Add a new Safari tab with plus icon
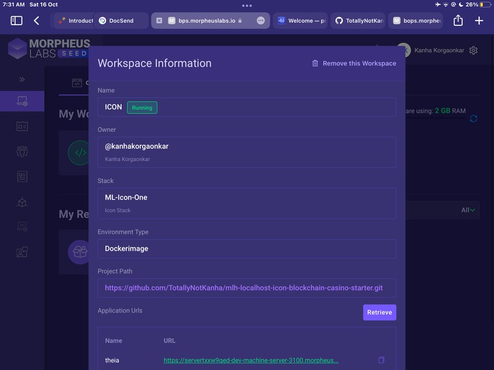The image size is (494, 370). click(479, 21)
